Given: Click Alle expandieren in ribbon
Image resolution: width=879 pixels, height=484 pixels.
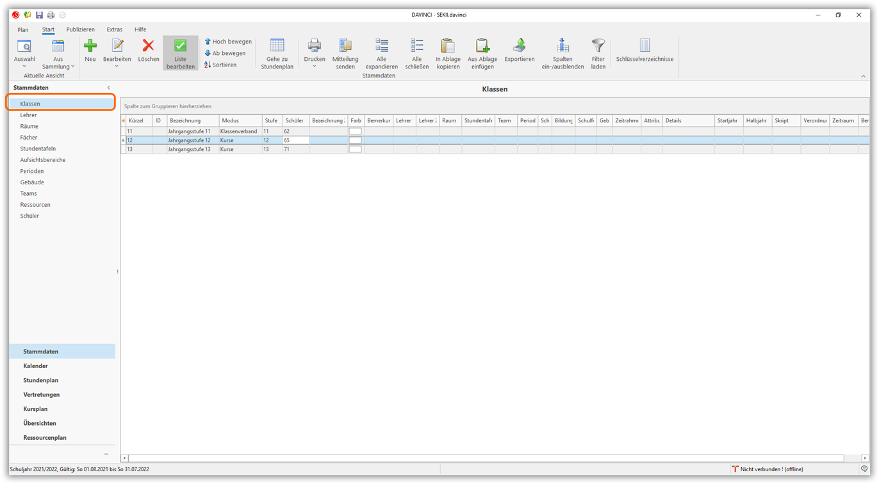Looking at the screenshot, I should pos(382,46).
